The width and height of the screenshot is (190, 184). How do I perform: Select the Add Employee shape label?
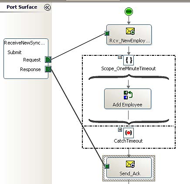127,105
